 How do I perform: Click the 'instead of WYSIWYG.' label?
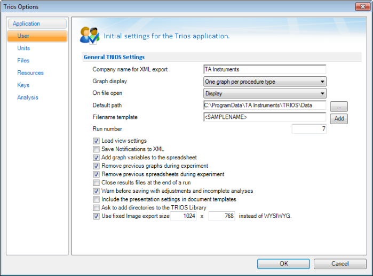265,216
